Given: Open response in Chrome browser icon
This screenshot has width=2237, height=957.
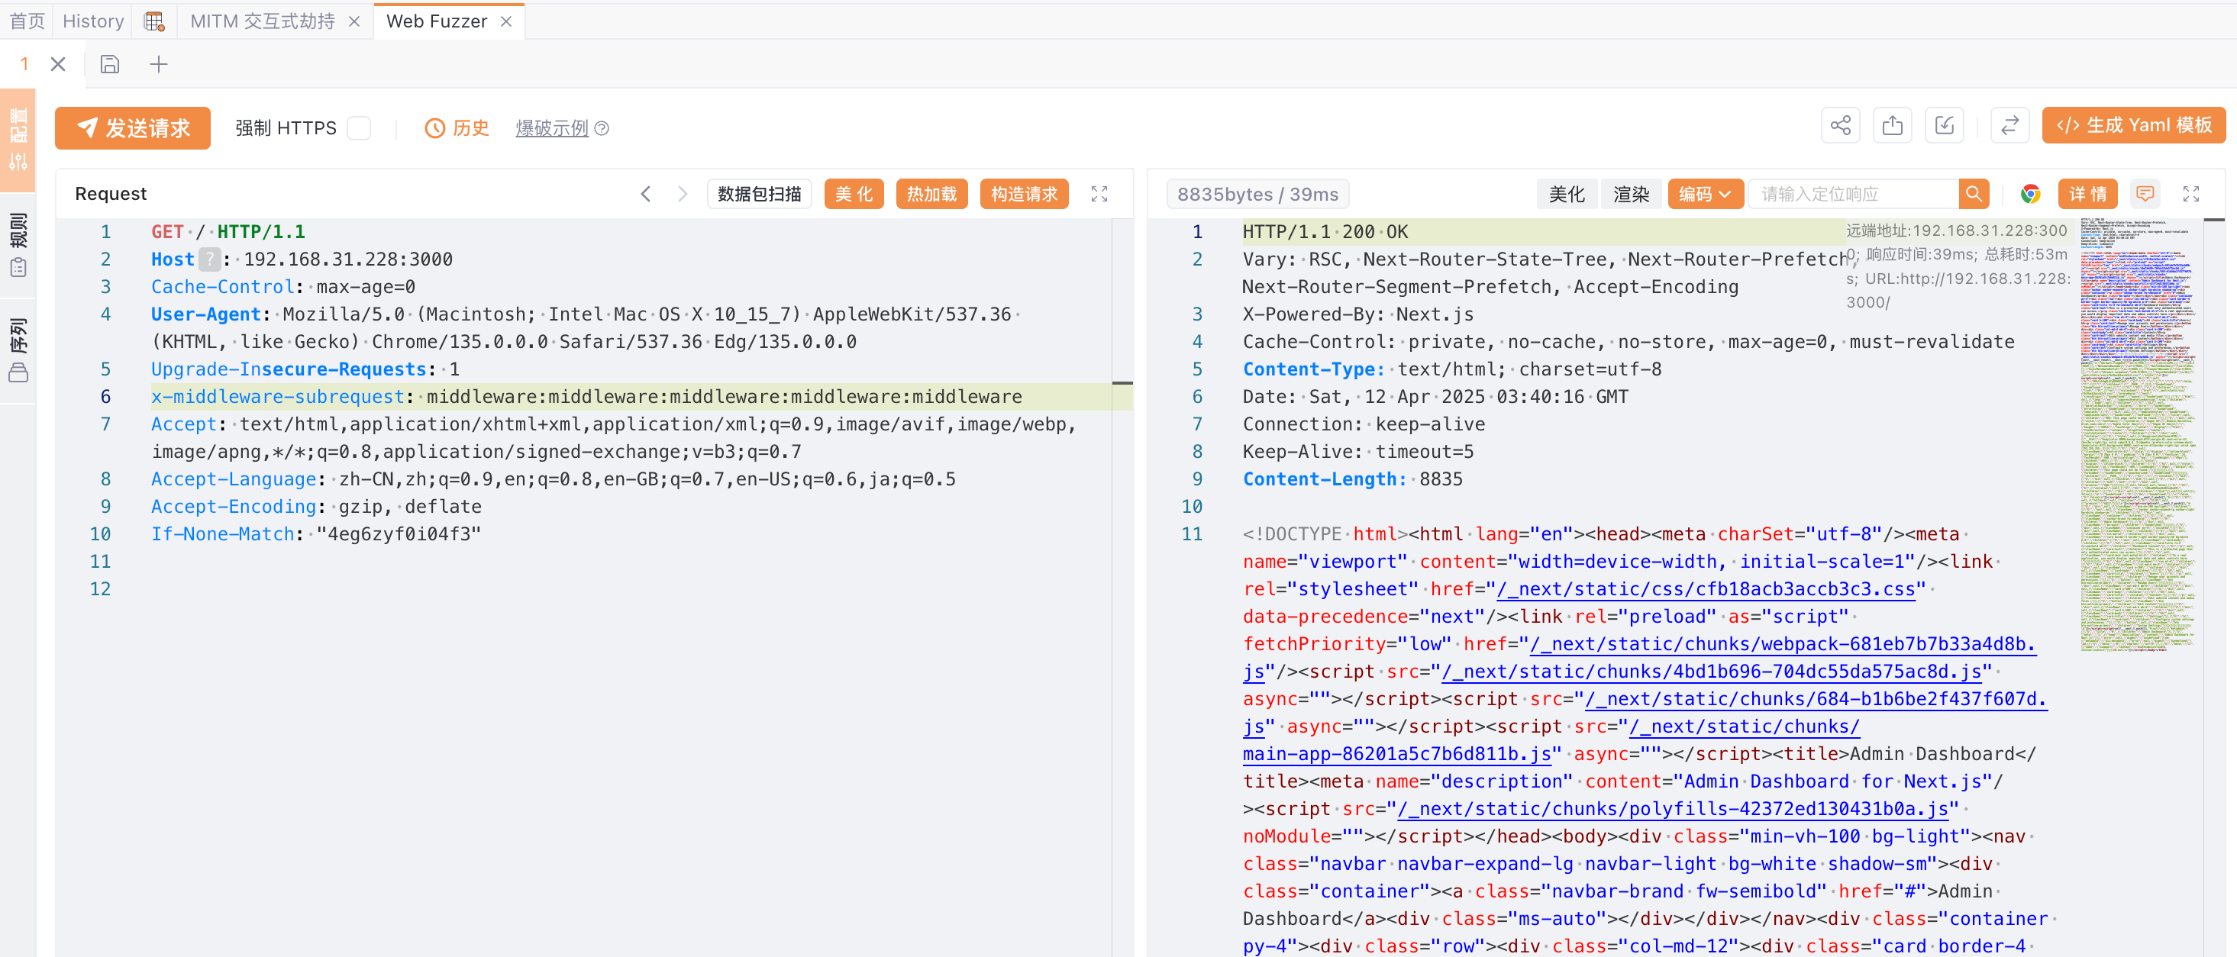Looking at the screenshot, I should point(2030,194).
